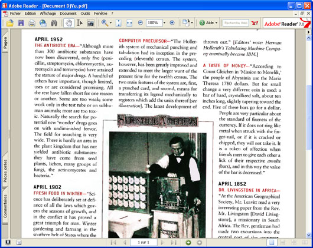The image size is (313, 248).
Task: Zoom in with the plus circle button
Action: 172,23
